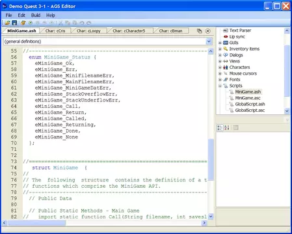This screenshot has width=292, height=234.
Task: Open the Edit menu
Action: (x=21, y=15)
